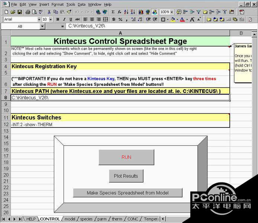Select the Format Painter brush
This screenshot has height=223, width=258.
click(69, 12)
